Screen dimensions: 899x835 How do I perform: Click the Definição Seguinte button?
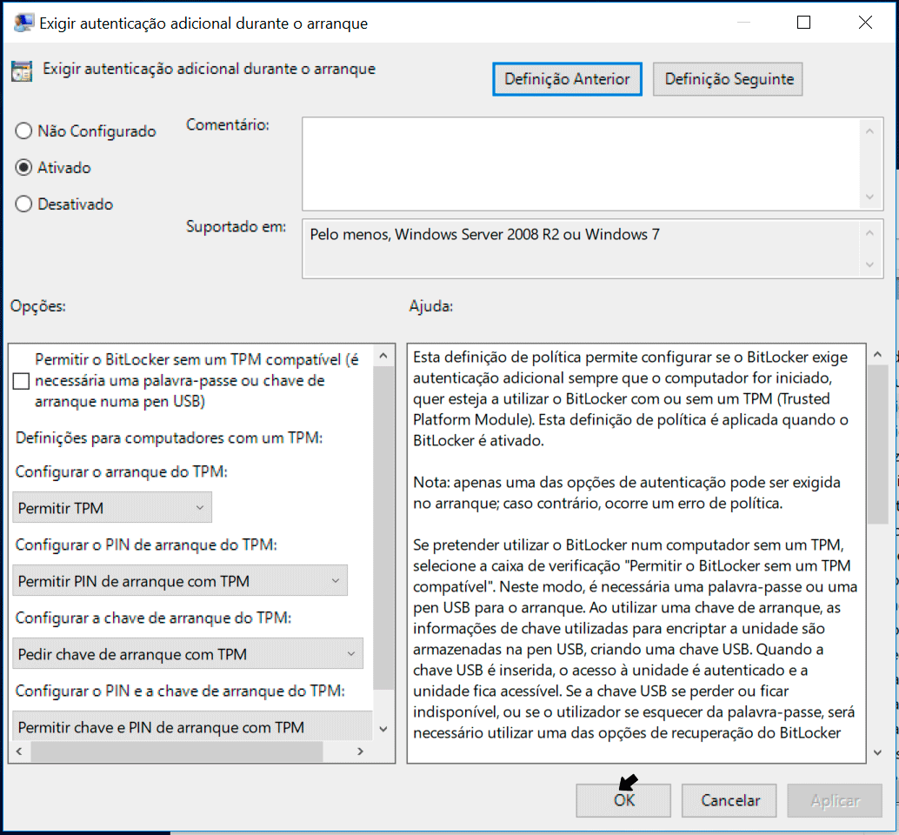point(728,79)
